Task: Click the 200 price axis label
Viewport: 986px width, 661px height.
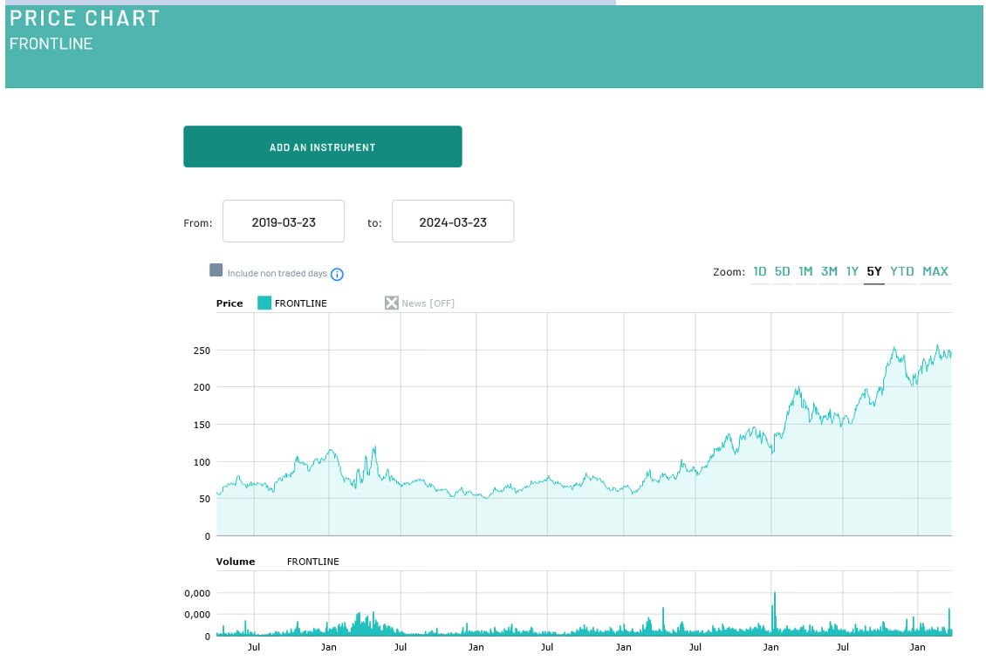Action: point(202,388)
